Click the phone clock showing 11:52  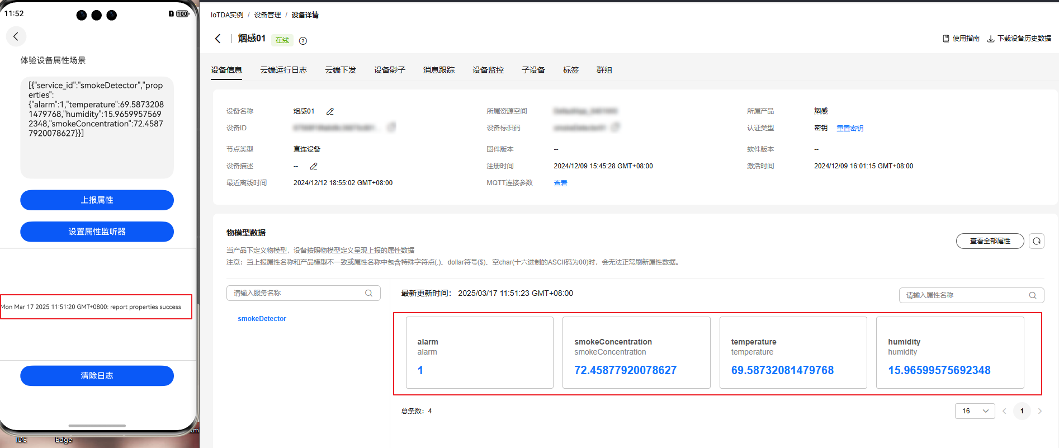14,13
